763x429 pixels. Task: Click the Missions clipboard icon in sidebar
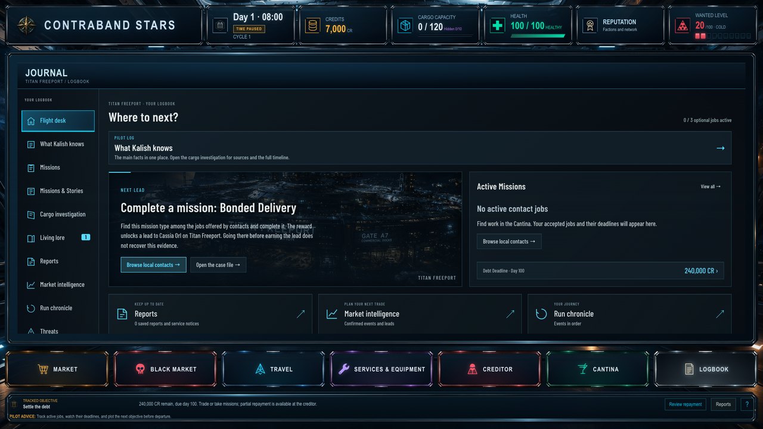[31, 168]
